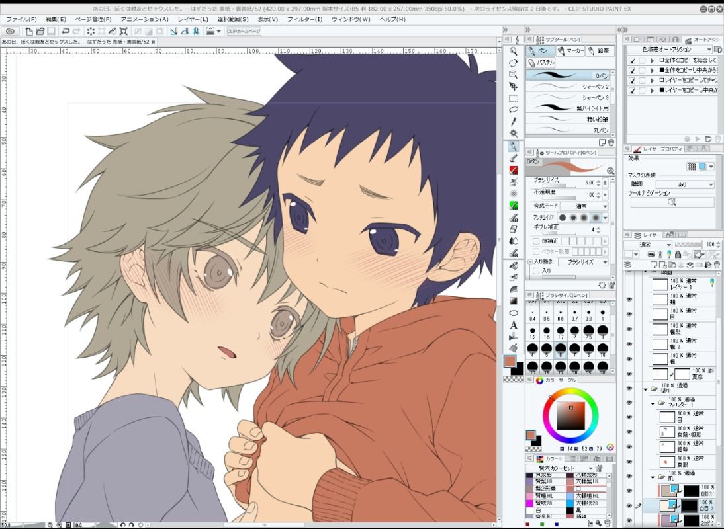724x529 pixels.
Task: Delete sub tool with trash icon
Action: click(611, 143)
